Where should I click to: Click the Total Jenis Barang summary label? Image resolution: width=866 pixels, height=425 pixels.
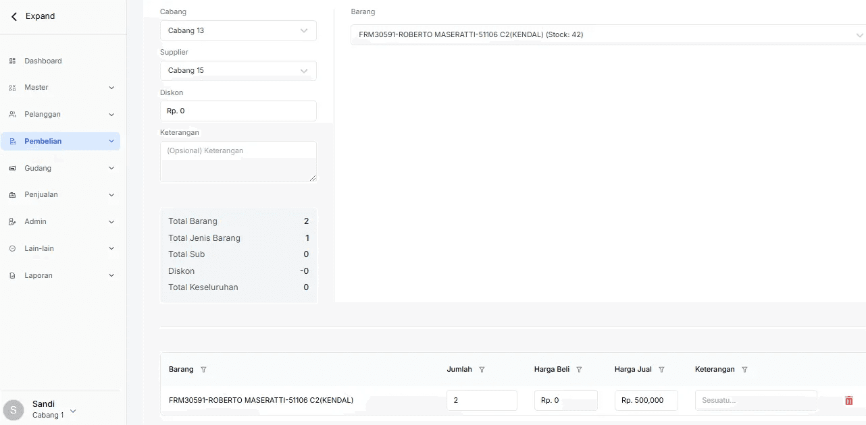tap(205, 238)
